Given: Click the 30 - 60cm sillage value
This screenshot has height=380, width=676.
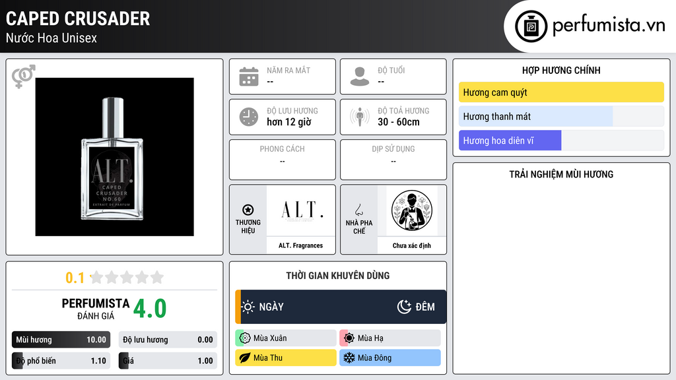Looking at the screenshot, I should [x=399, y=122].
